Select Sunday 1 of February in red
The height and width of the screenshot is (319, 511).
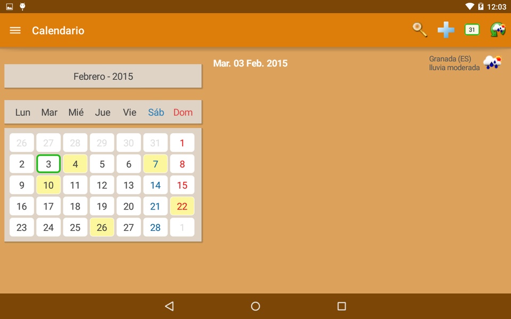tap(182, 142)
